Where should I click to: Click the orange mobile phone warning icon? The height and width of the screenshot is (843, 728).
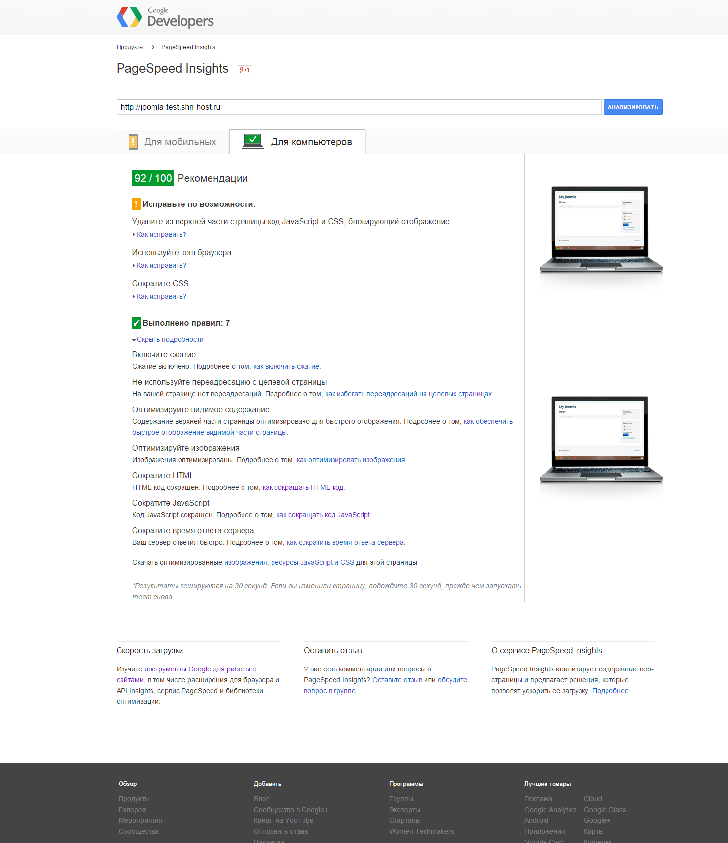pyautogui.click(x=133, y=142)
